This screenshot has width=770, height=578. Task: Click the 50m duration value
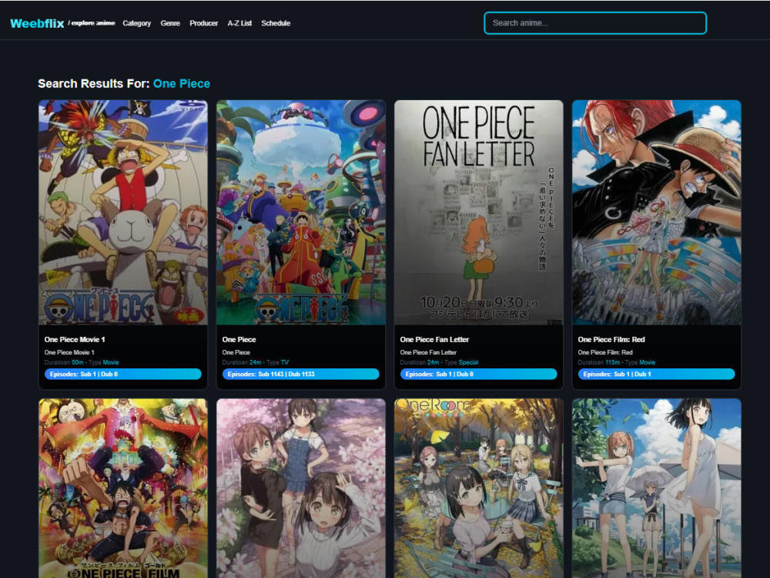pos(78,362)
